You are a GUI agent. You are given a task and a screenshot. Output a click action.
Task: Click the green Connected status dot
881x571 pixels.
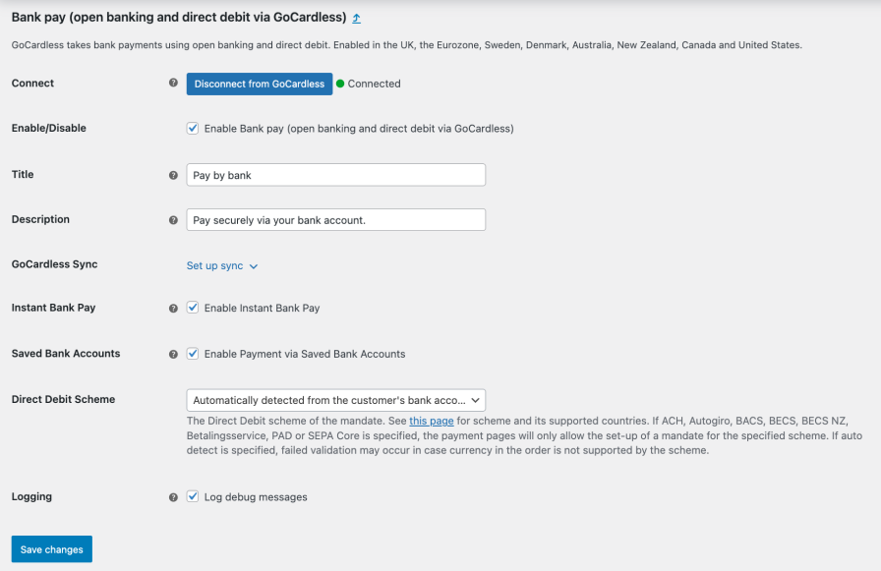[x=340, y=84]
